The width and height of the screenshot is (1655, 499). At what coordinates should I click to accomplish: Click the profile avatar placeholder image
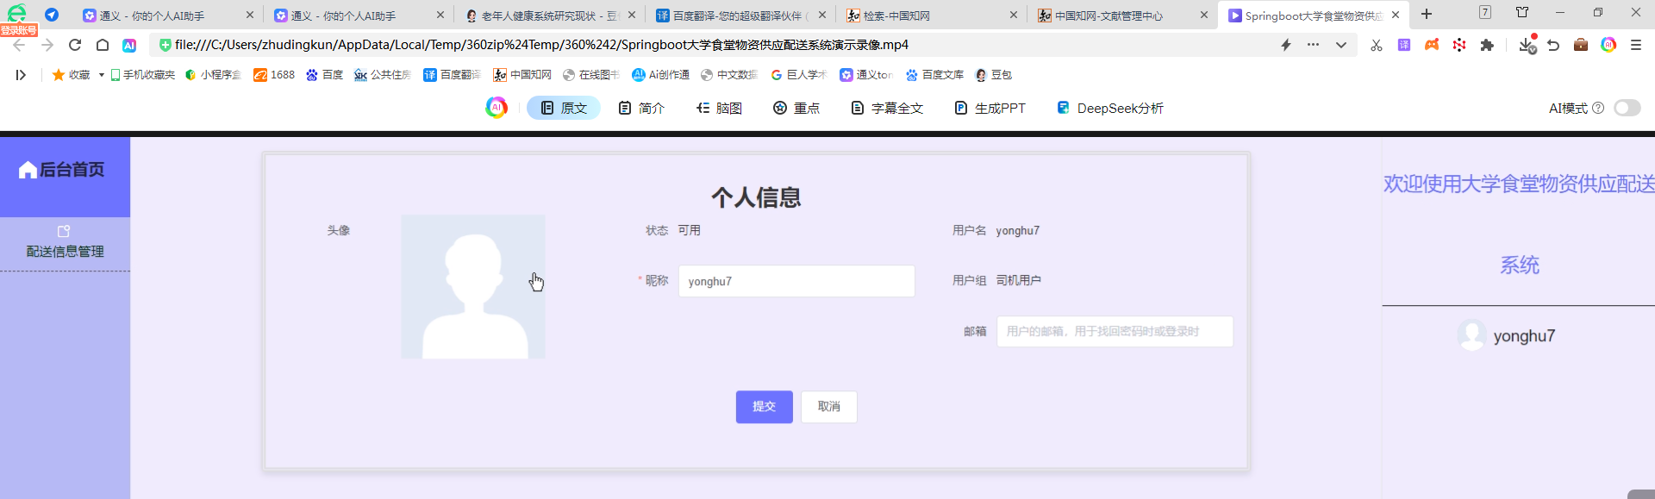pyautogui.click(x=473, y=286)
